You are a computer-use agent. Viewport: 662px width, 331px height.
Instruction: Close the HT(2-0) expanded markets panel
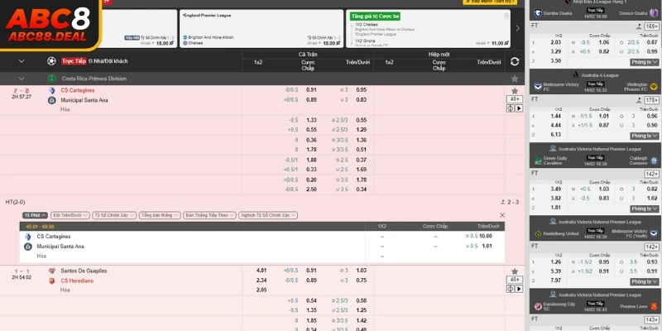pos(501,215)
